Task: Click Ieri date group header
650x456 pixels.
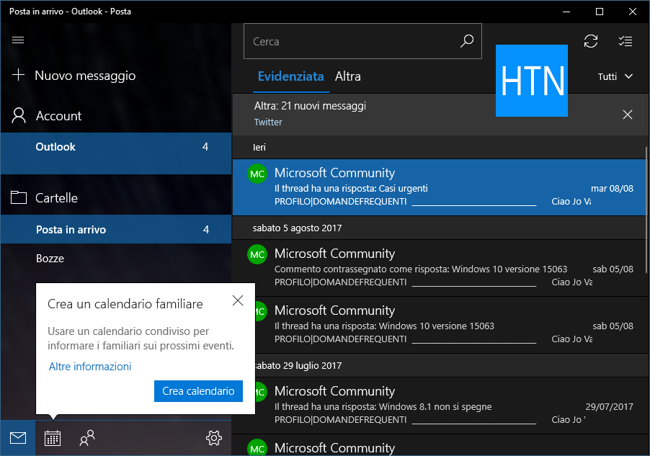Action: [259, 147]
